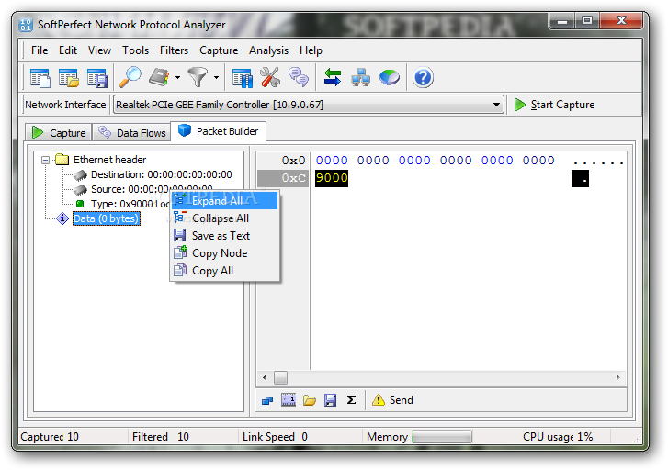Image resolution: width=668 pixels, height=470 pixels.
Task: Click the new capture toolbar icon
Action: point(40,78)
